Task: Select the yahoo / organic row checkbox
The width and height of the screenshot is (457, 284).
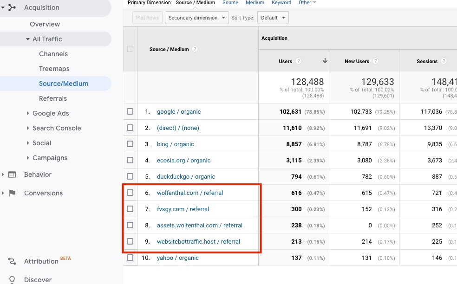Action: tap(130, 258)
